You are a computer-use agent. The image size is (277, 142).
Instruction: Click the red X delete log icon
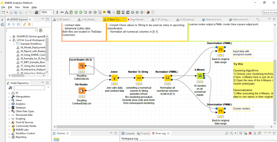[x=250, y=133]
